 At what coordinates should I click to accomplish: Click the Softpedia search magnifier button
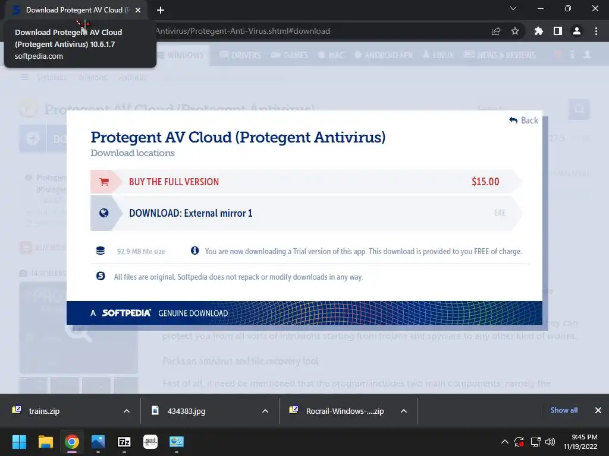click(x=579, y=109)
